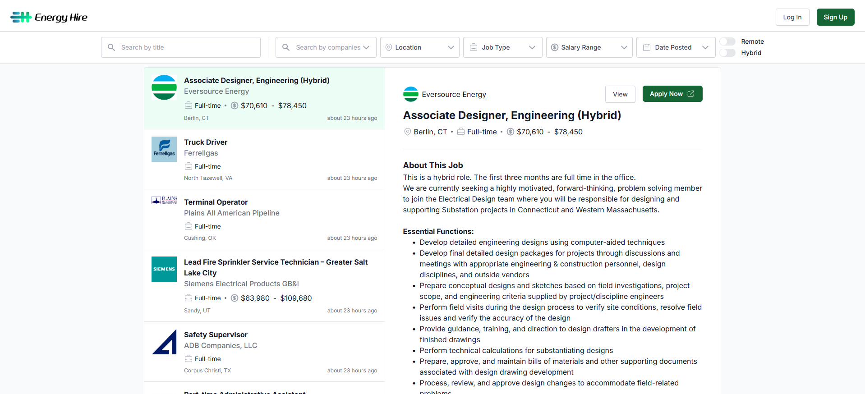This screenshot has height=394, width=865.
Task: Click the calendar icon in Date Posted filter
Action: pyautogui.click(x=647, y=47)
